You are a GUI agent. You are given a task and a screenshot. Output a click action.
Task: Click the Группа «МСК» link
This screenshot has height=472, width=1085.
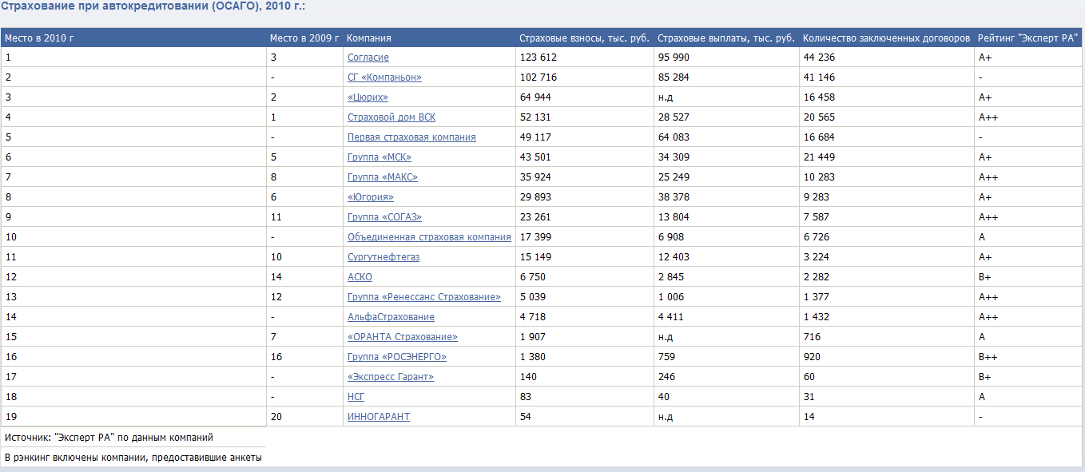tap(380, 157)
